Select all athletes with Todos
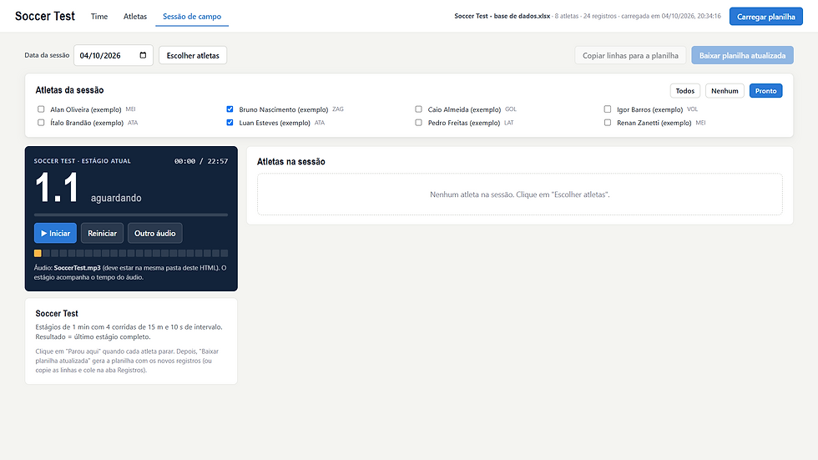Image resolution: width=818 pixels, height=460 pixels. 685,91
